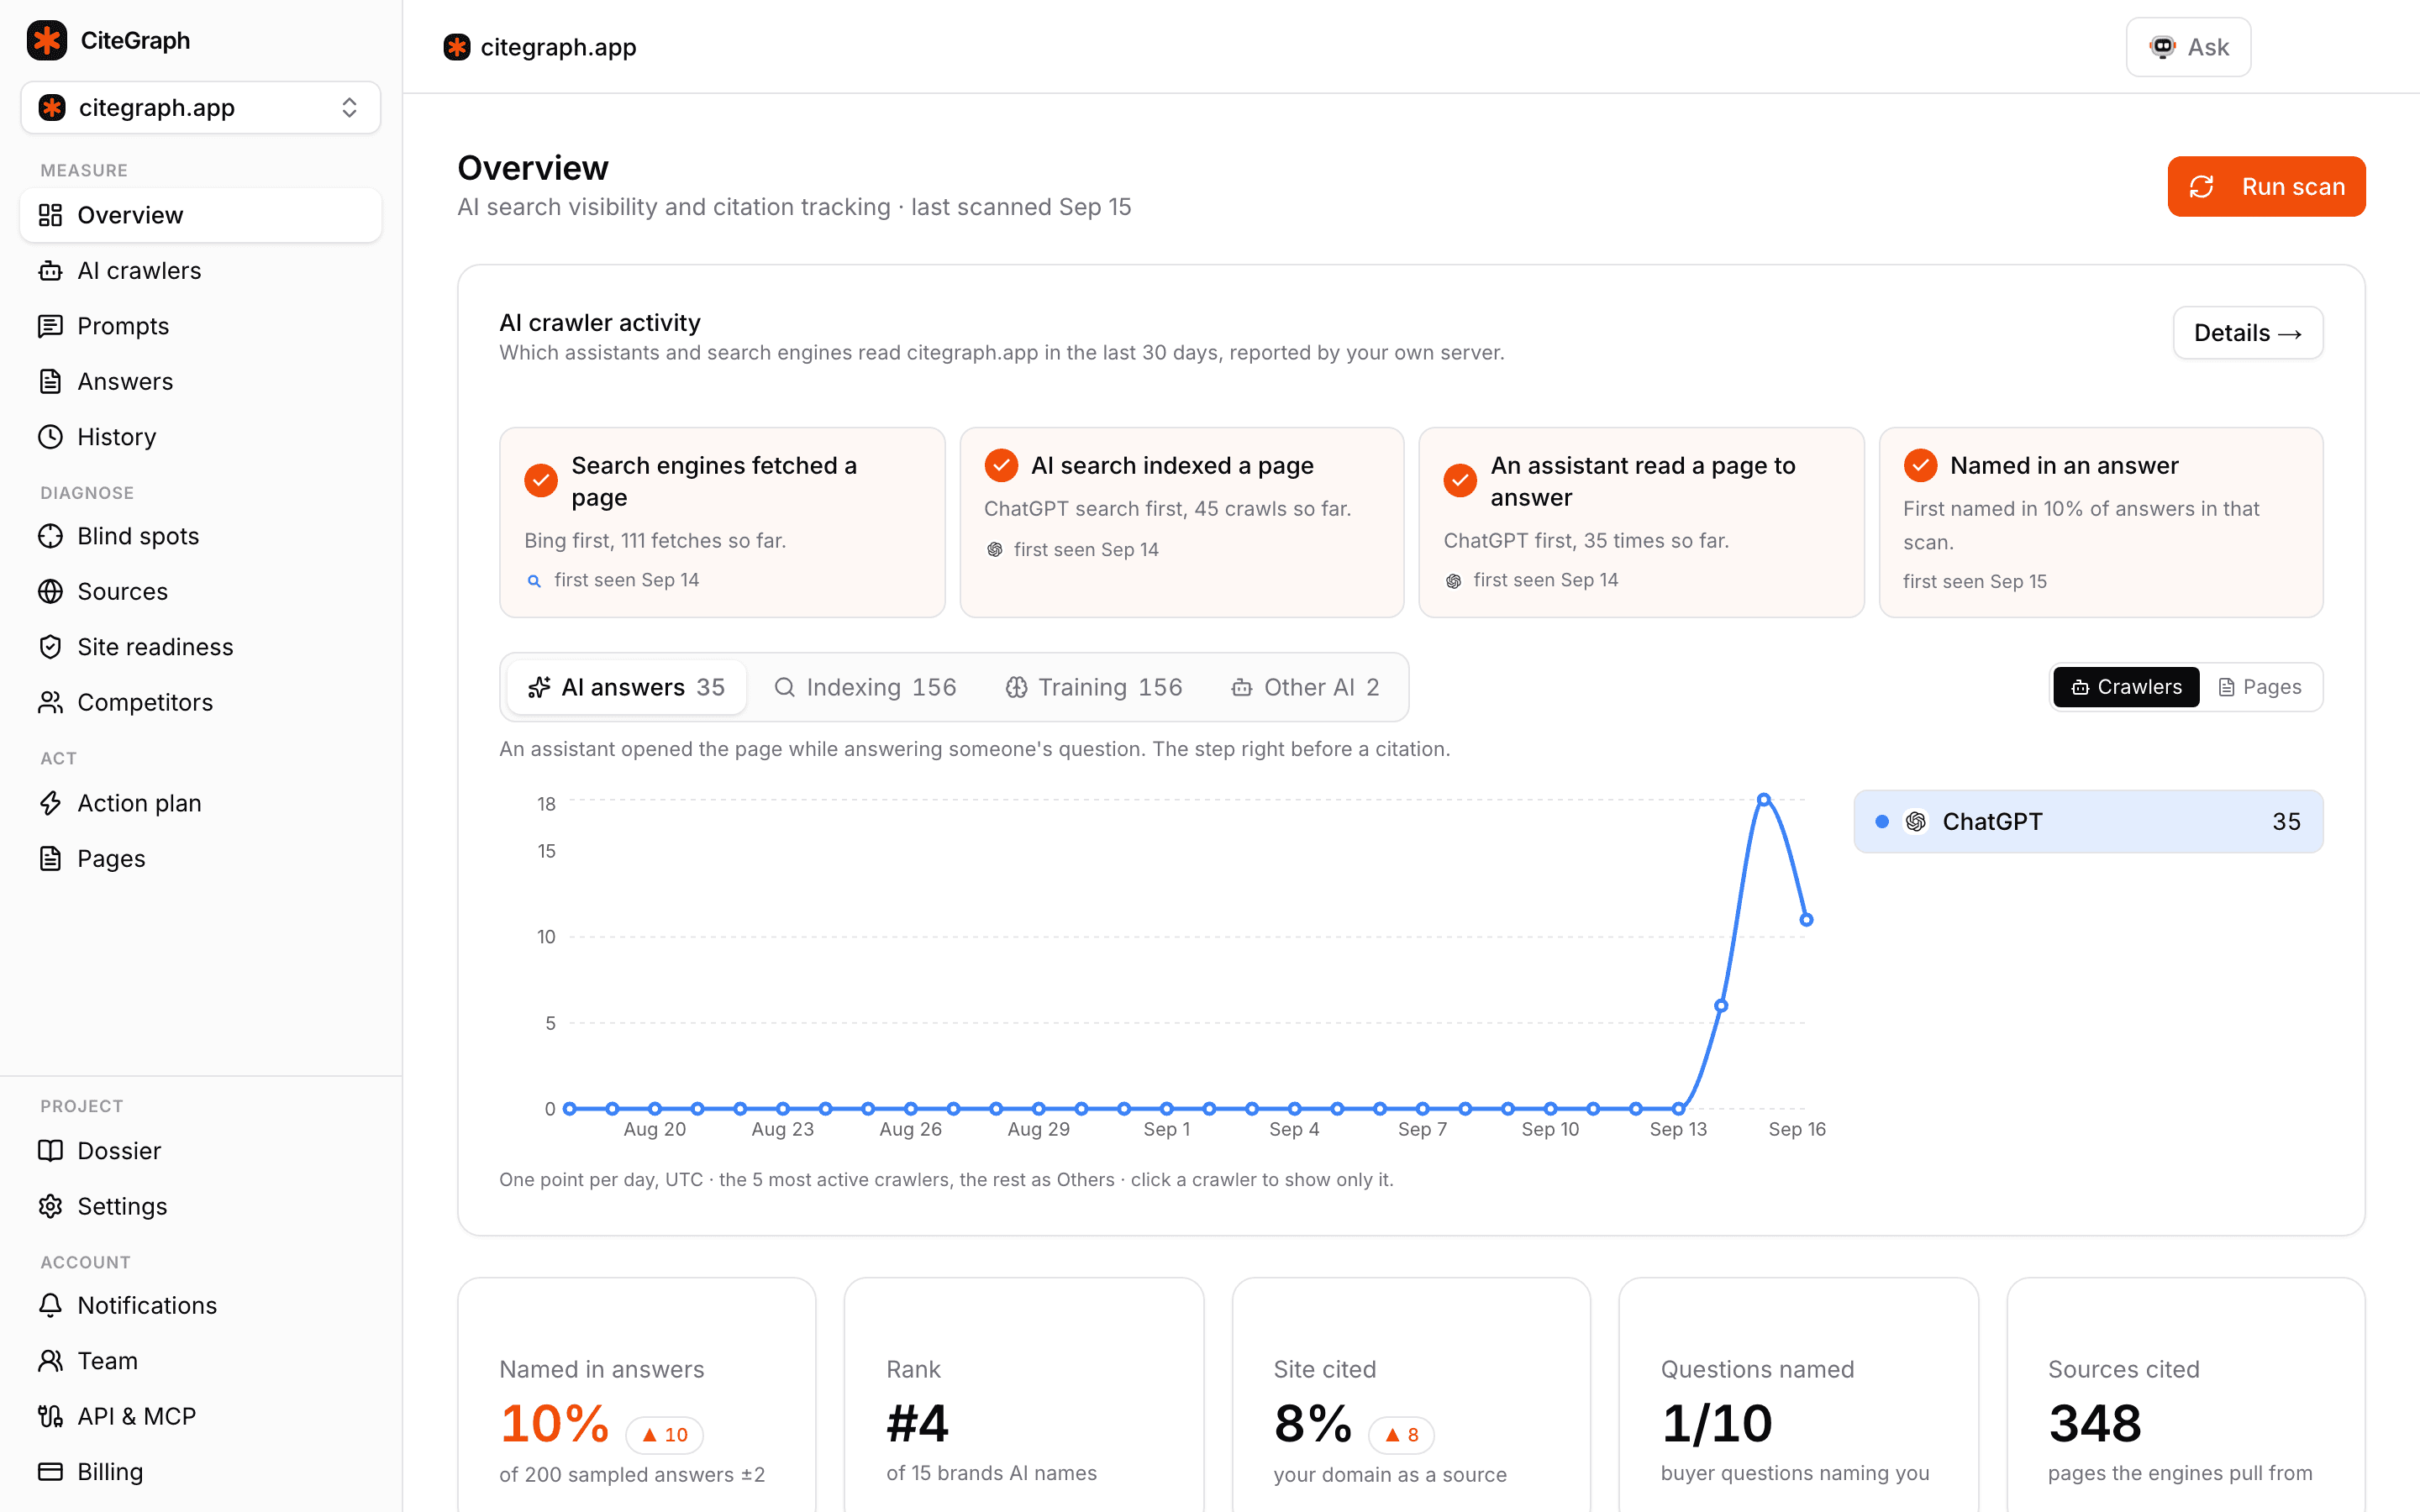Click the 'of 200 sampled answers ±2' text
Screen dimensions: 2420x1512
click(632, 1474)
